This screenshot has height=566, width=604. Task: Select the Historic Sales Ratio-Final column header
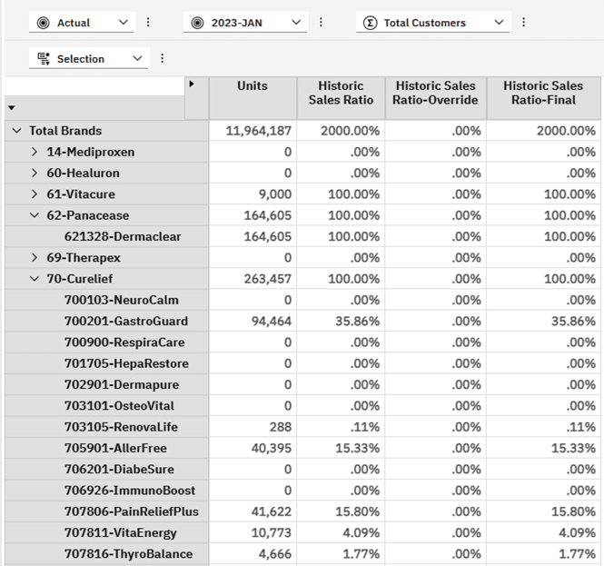pyautogui.click(x=543, y=98)
